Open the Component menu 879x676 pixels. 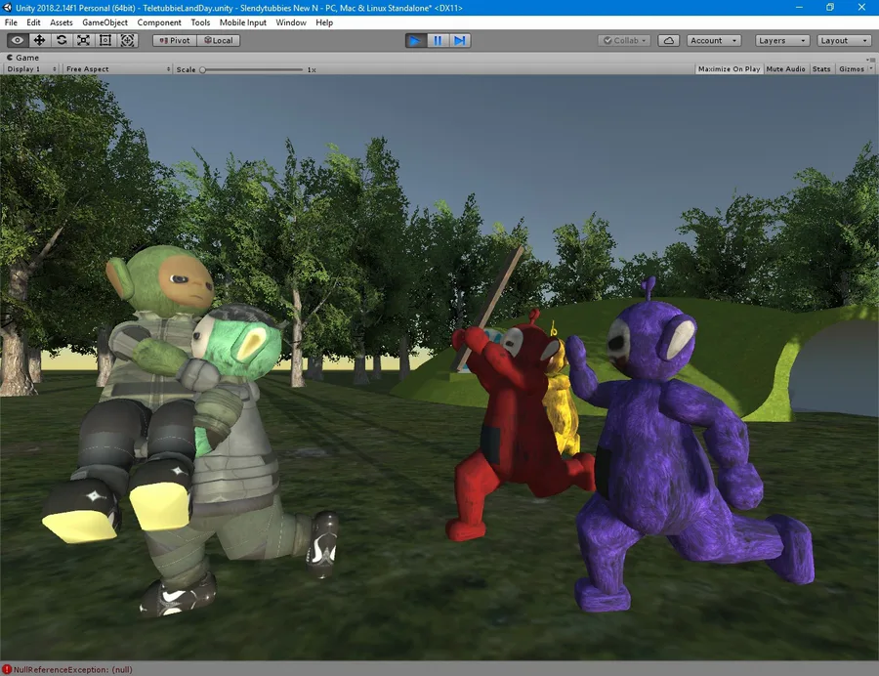[159, 22]
